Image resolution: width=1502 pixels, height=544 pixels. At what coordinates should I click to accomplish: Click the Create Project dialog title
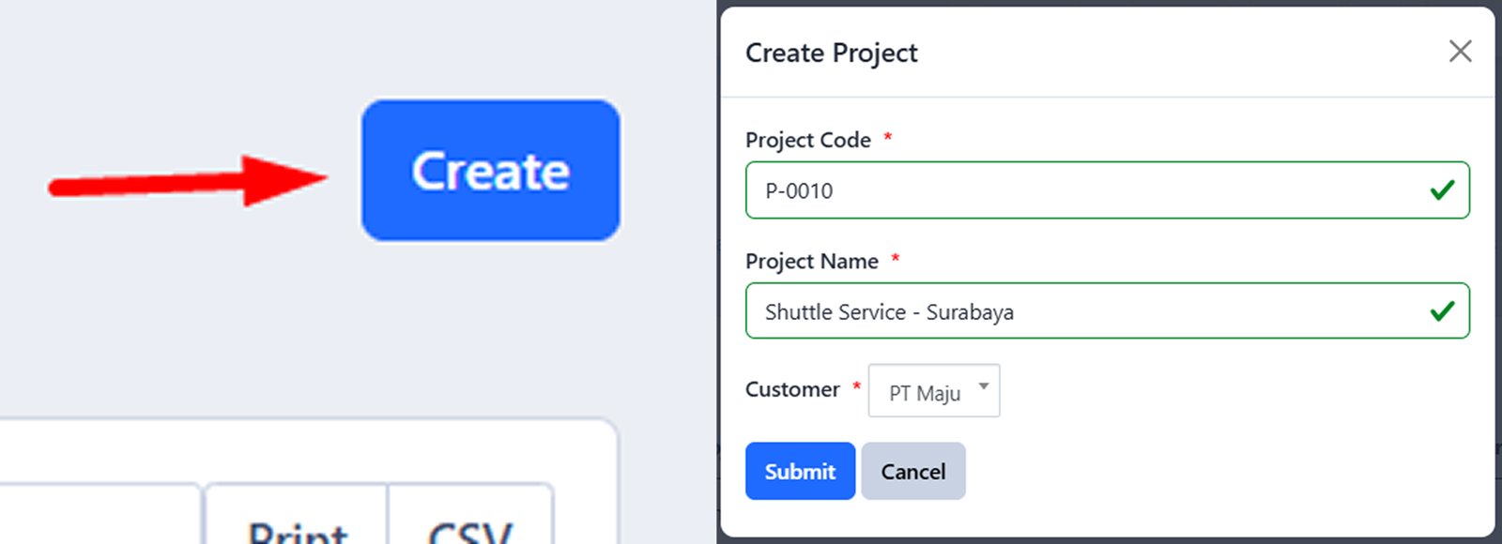coord(831,53)
